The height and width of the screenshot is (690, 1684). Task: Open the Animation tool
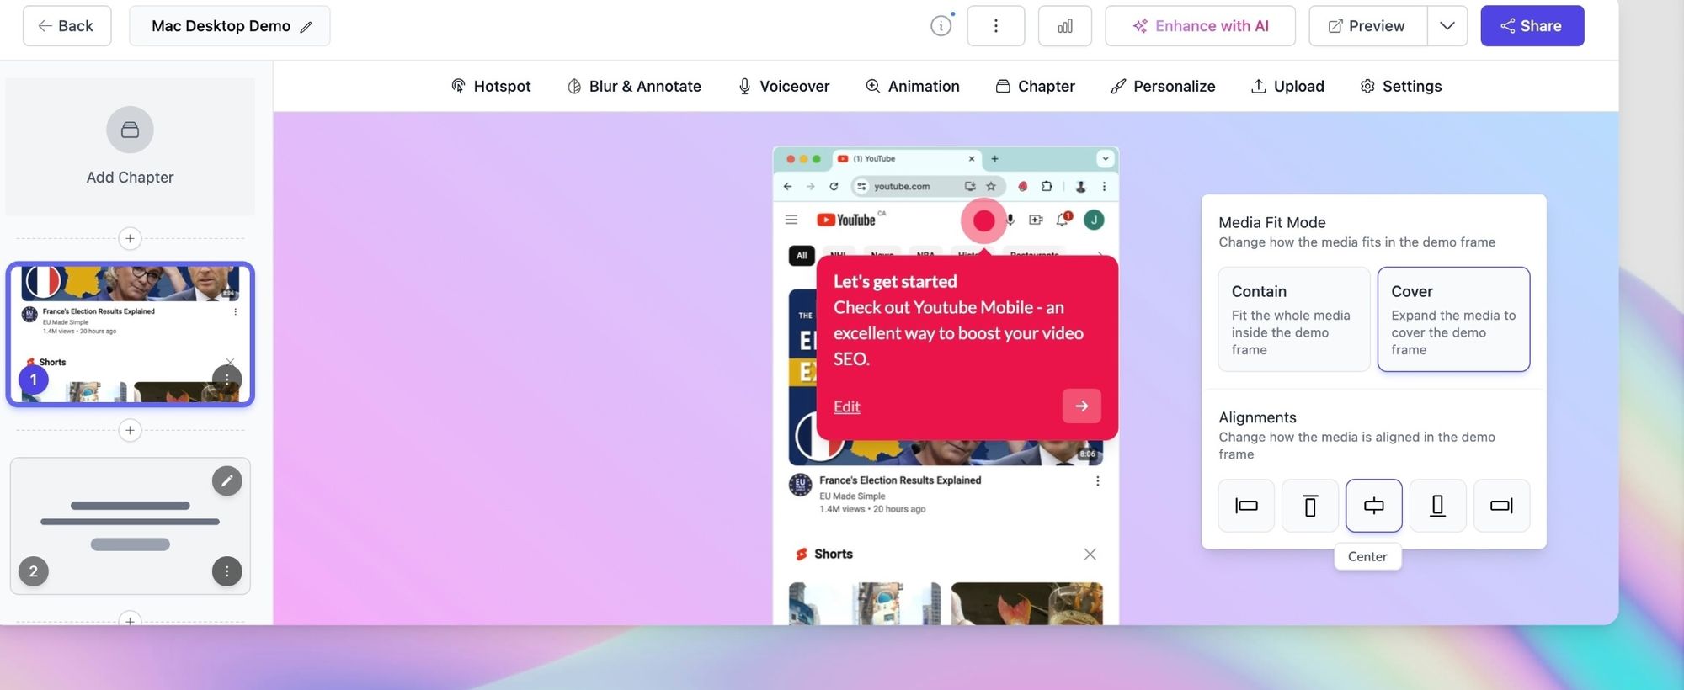pyautogui.click(x=912, y=86)
